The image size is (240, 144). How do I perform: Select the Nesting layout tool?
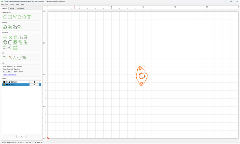[15, 48]
